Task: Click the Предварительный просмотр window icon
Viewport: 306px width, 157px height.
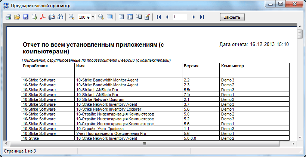Action: click(6, 6)
